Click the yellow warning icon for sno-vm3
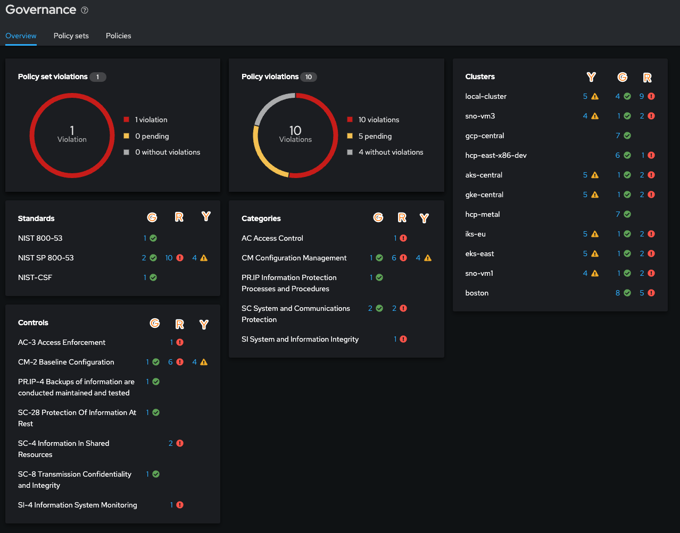The height and width of the screenshot is (533, 680). (595, 116)
